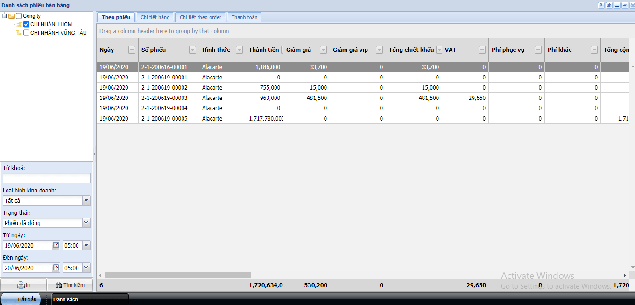Open the Thanh toán tab

(244, 17)
